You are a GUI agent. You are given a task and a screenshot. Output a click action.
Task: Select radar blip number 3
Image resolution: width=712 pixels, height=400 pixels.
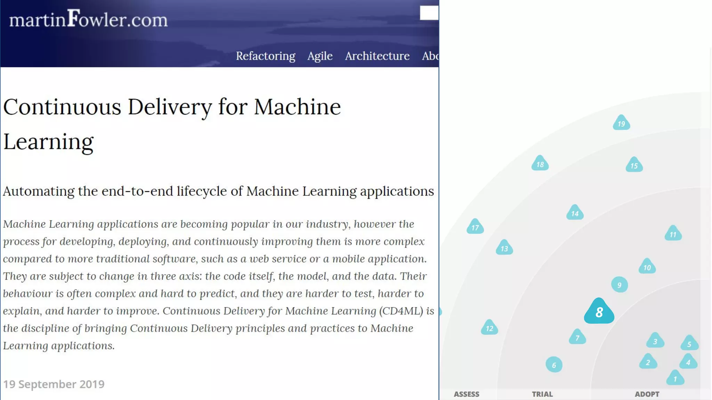pos(655,340)
